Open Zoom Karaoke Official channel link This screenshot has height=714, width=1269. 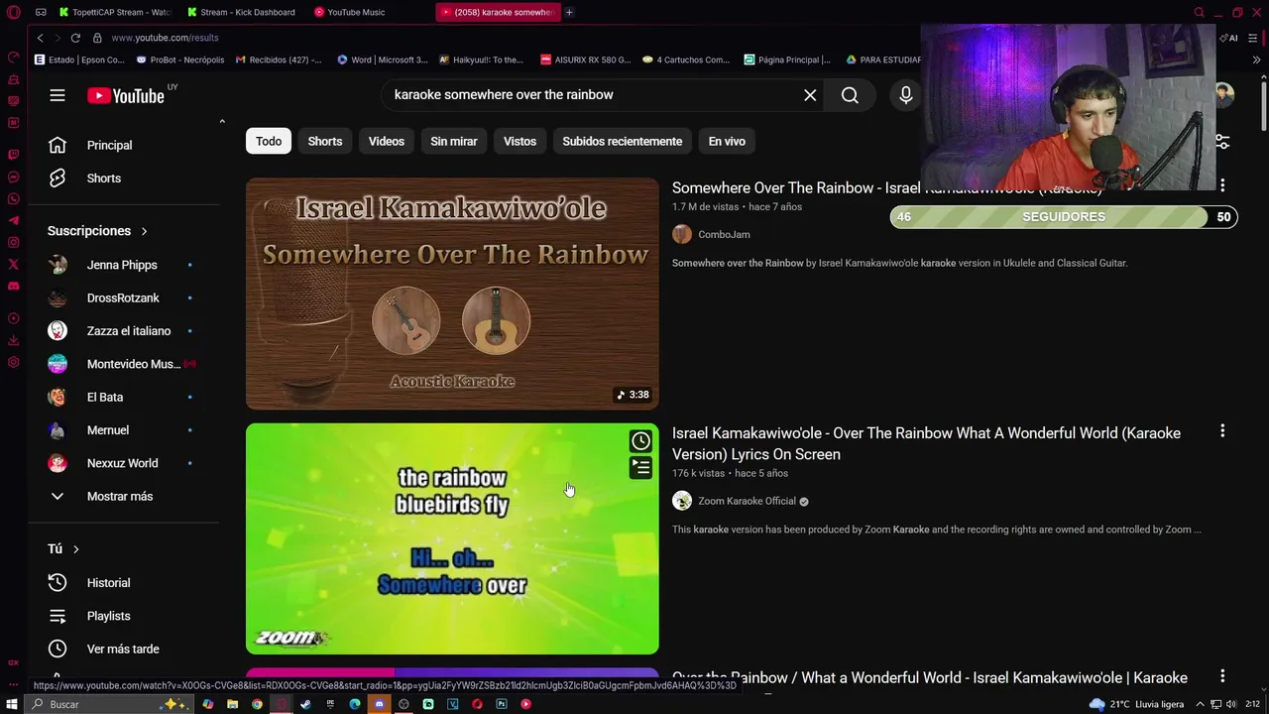pyautogui.click(x=747, y=502)
